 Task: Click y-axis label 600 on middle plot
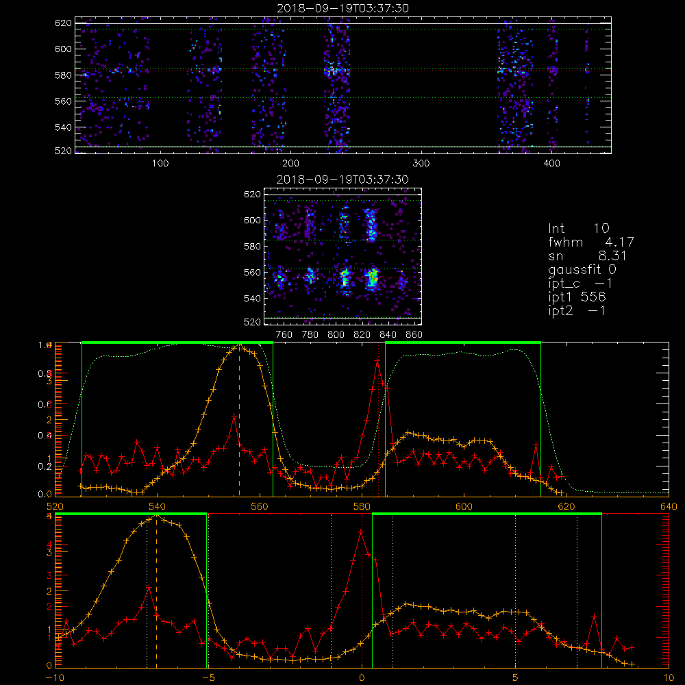click(x=253, y=220)
